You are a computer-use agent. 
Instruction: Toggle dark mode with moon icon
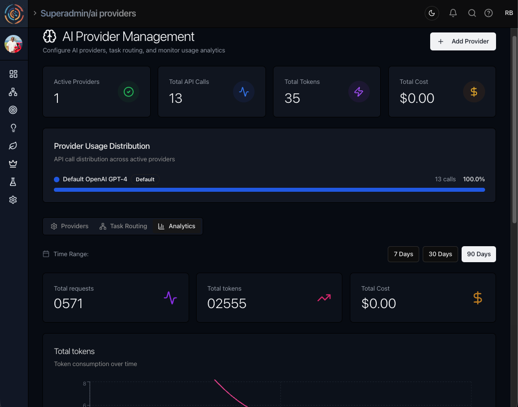[x=432, y=13]
